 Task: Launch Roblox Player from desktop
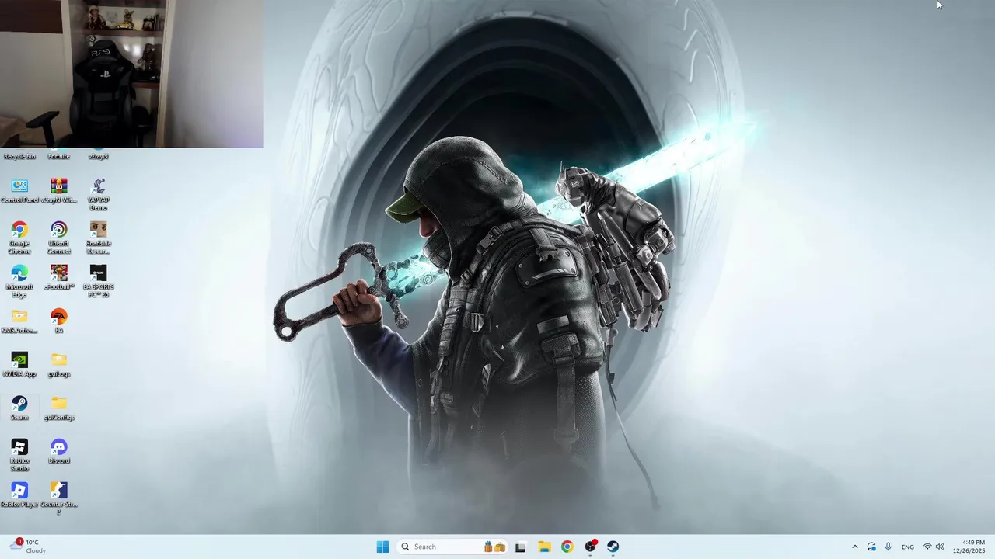[x=19, y=495]
